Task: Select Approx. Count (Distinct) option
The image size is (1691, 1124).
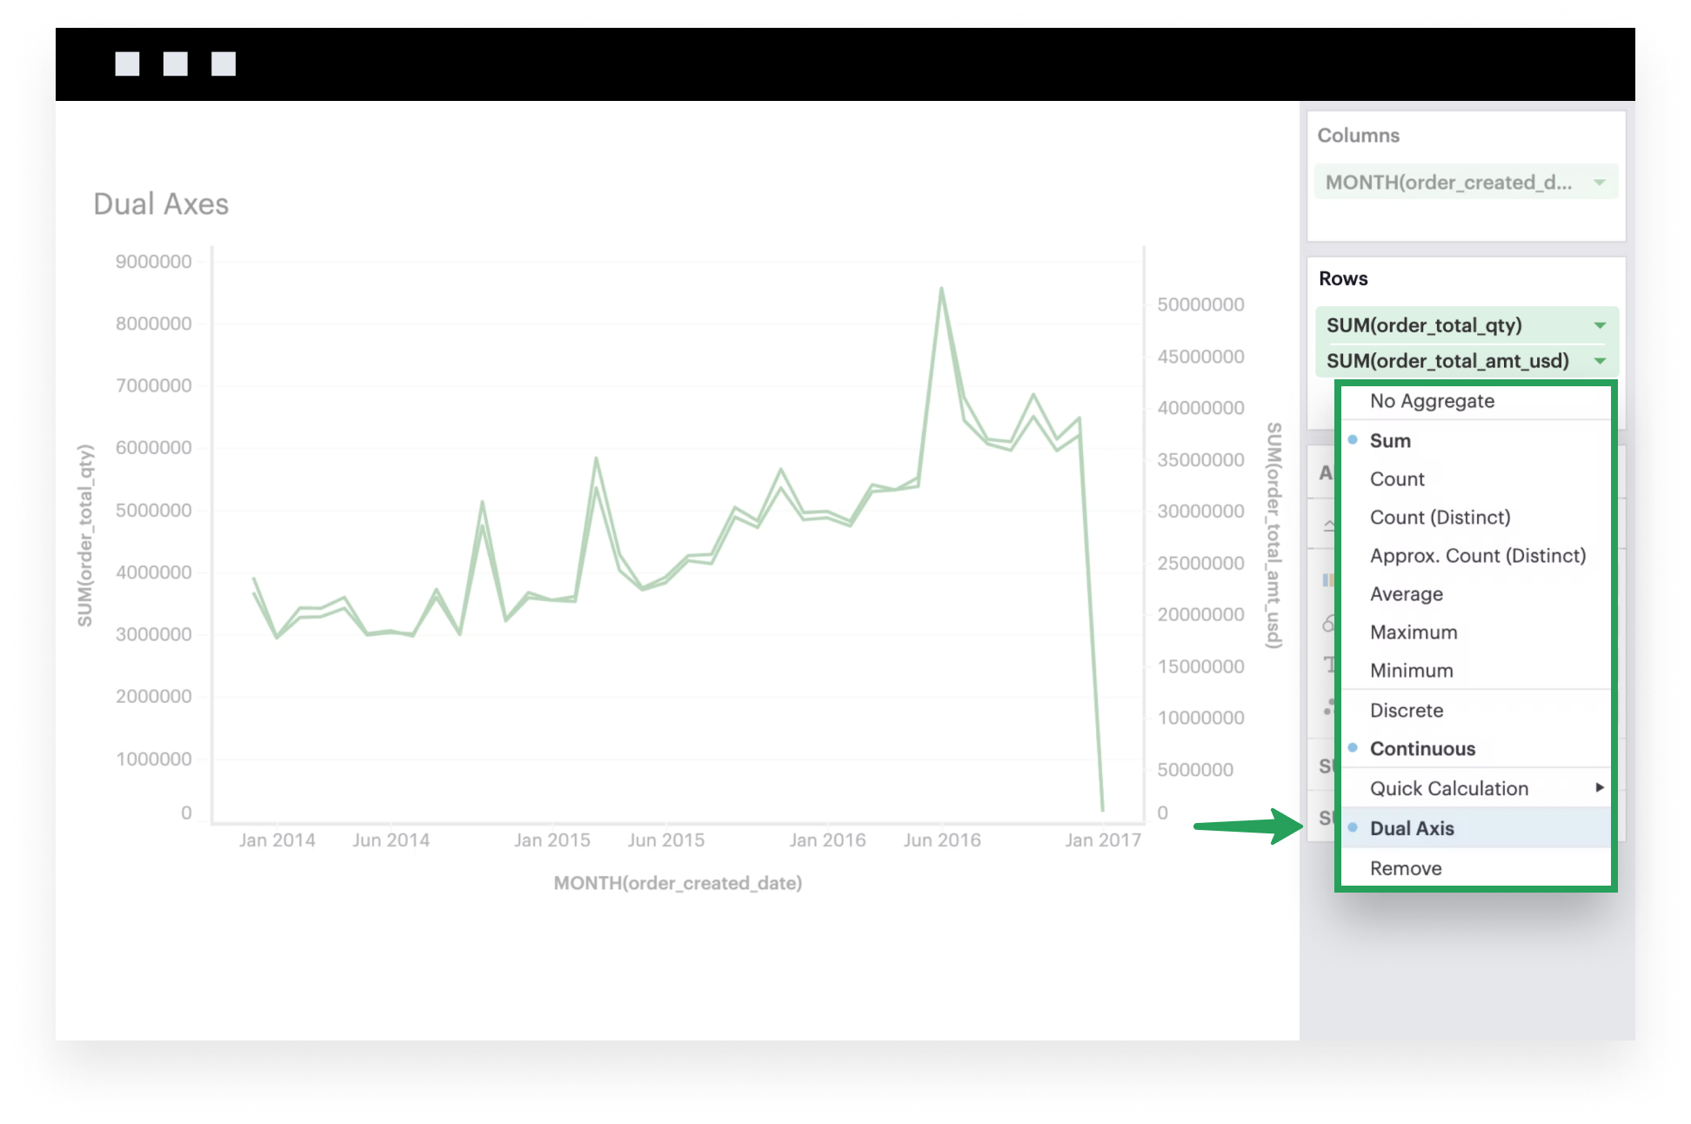Action: pyautogui.click(x=1477, y=556)
